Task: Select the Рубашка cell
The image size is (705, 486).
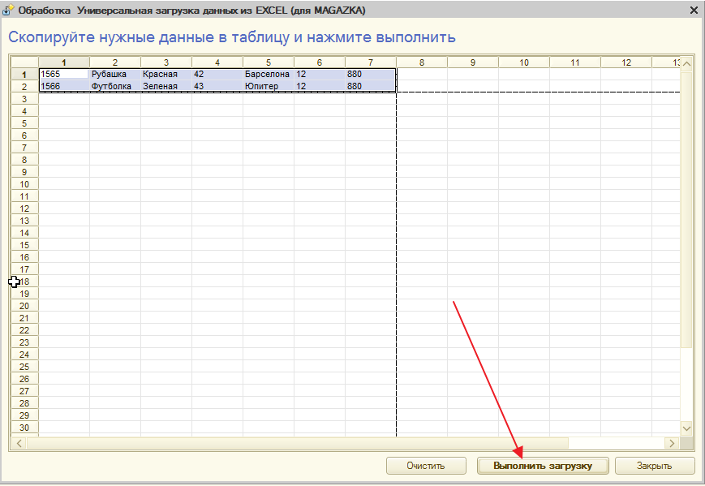Action: [x=115, y=74]
